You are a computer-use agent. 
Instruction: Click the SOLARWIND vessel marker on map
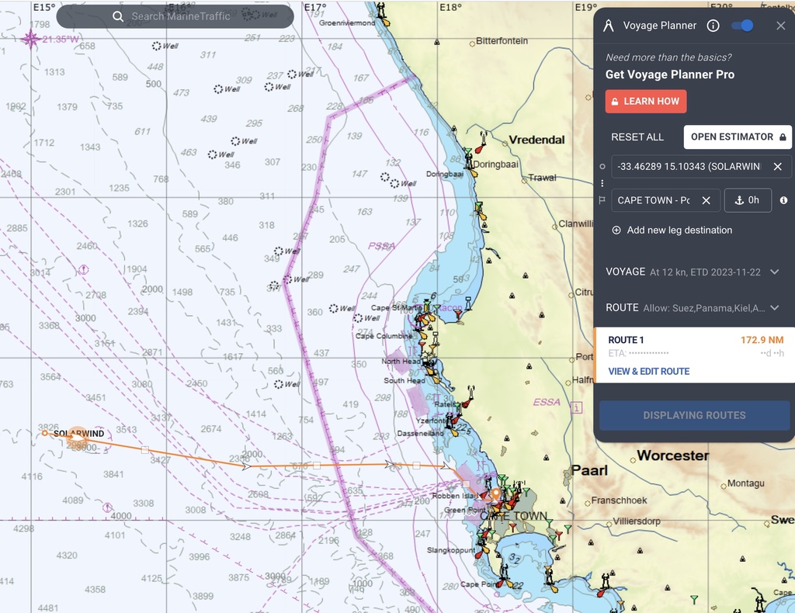click(x=77, y=435)
